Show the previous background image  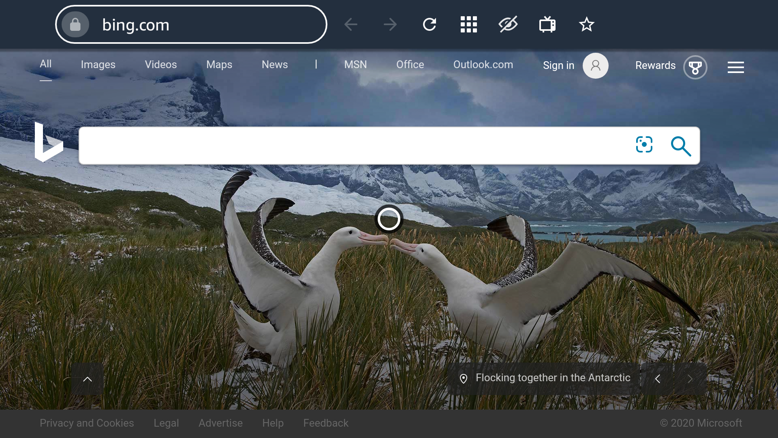click(658, 378)
